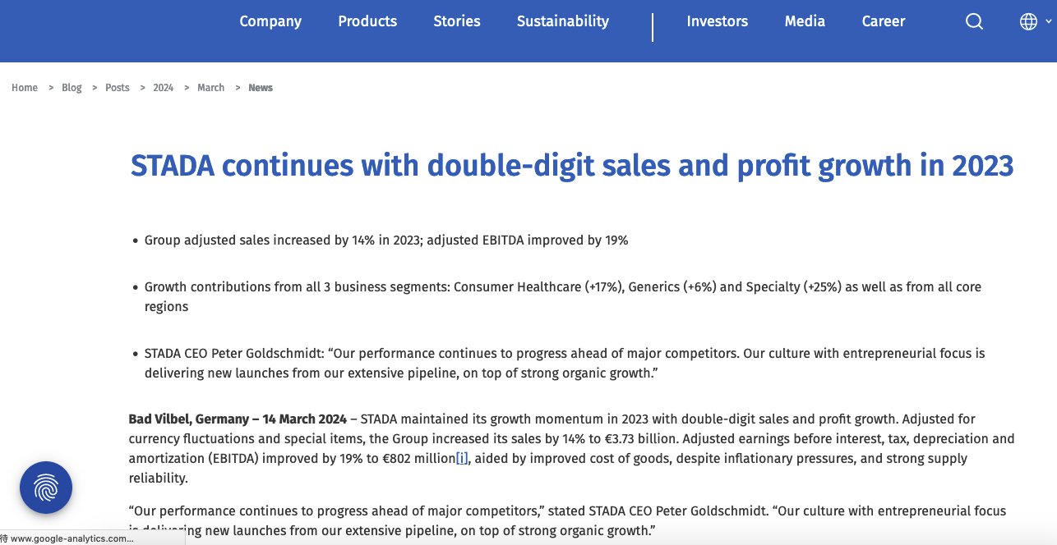Open the search magnifier icon
This screenshot has height=545, width=1057.
pyautogui.click(x=974, y=22)
